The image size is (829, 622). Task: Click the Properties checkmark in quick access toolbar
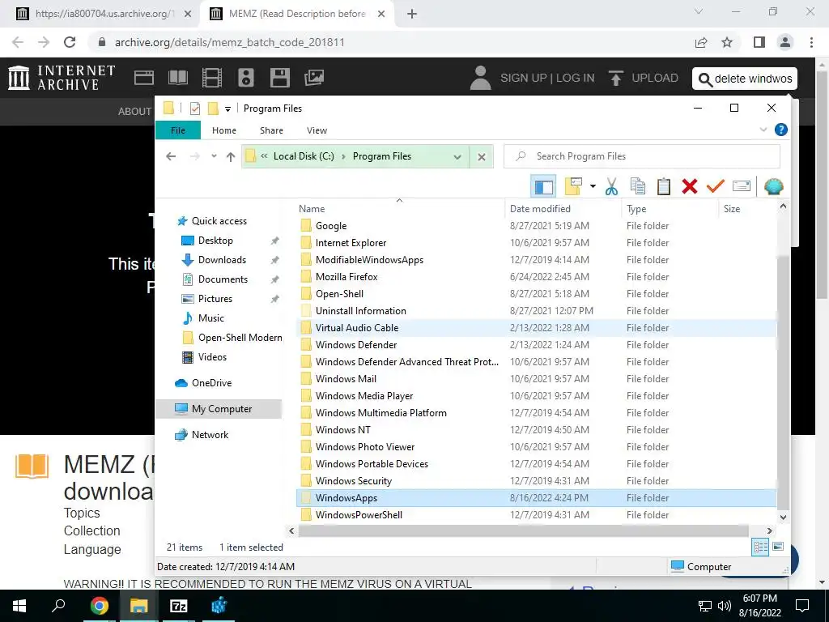pos(194,109)
